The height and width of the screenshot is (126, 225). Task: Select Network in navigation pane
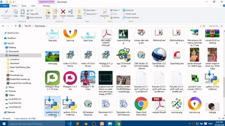[9, 112]
